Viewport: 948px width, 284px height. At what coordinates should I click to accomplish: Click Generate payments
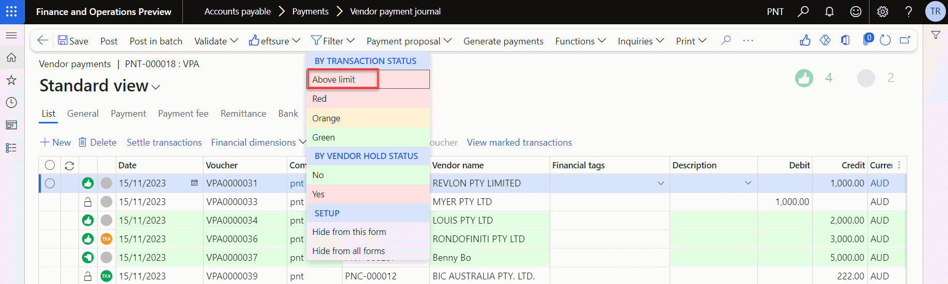[x=503, y=41]
